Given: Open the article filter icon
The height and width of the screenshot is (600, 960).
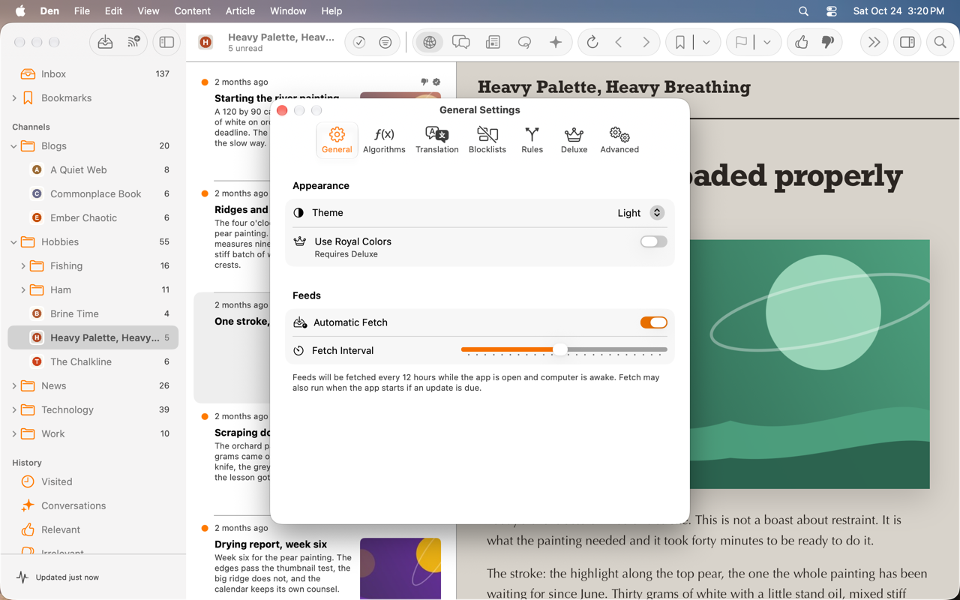Looking at the screenshot, I should [x=385, y=43].
